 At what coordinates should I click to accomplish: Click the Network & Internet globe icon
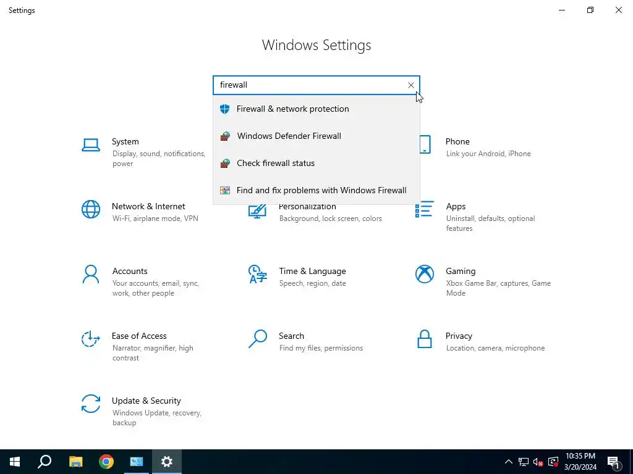[91, 209]
